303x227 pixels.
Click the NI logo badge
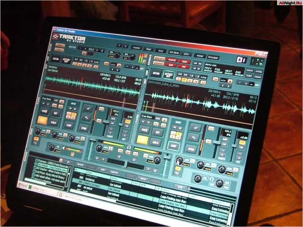(x=242, y=60)
